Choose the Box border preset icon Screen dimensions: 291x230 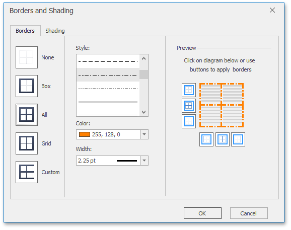tap(27, 86)
